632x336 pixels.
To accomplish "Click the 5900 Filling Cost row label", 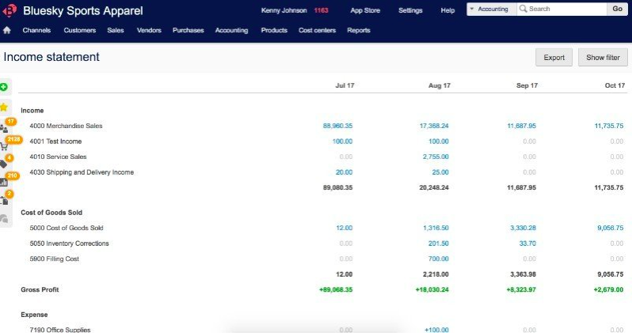I will click(x=54, y=259).
